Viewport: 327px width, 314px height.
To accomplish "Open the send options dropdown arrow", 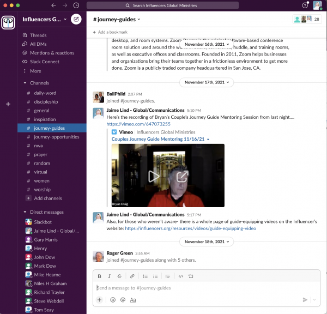I will [x=314, y=300].
